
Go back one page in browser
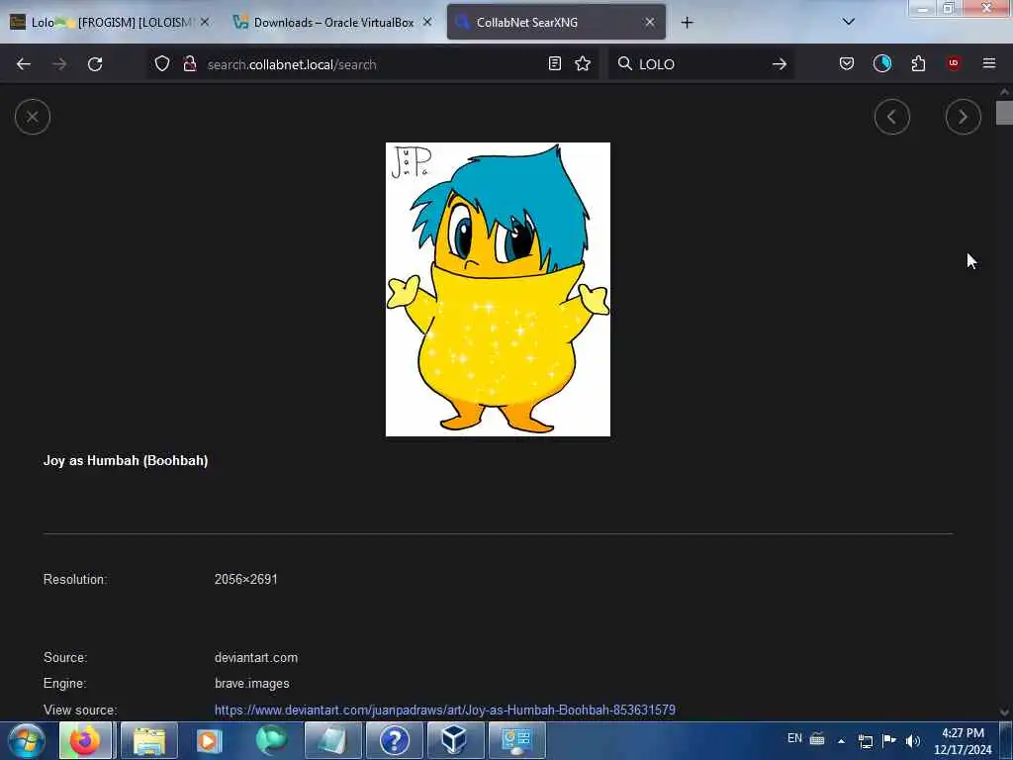[x=24, y=64]
